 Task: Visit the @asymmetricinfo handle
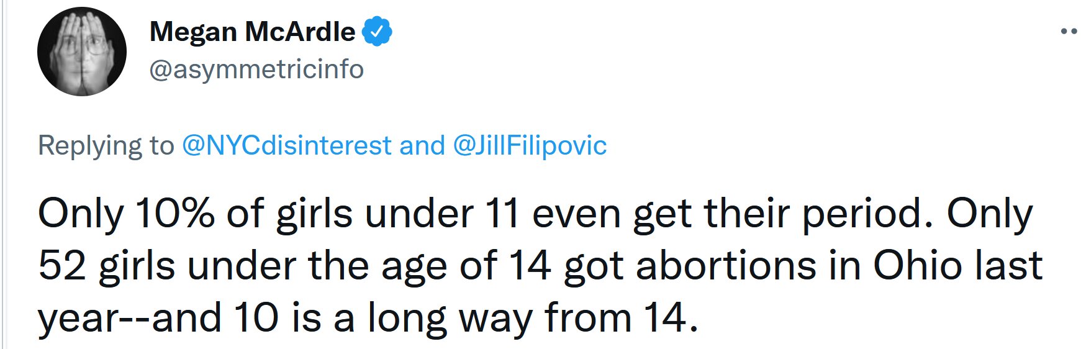256,70
